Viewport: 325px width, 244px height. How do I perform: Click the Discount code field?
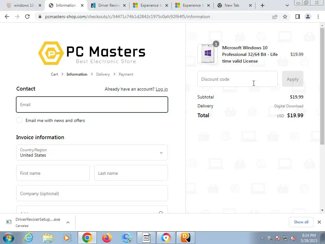pos(237,79)
